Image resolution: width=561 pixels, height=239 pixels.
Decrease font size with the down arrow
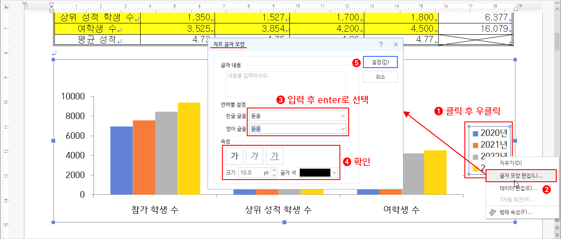point(274,175)
